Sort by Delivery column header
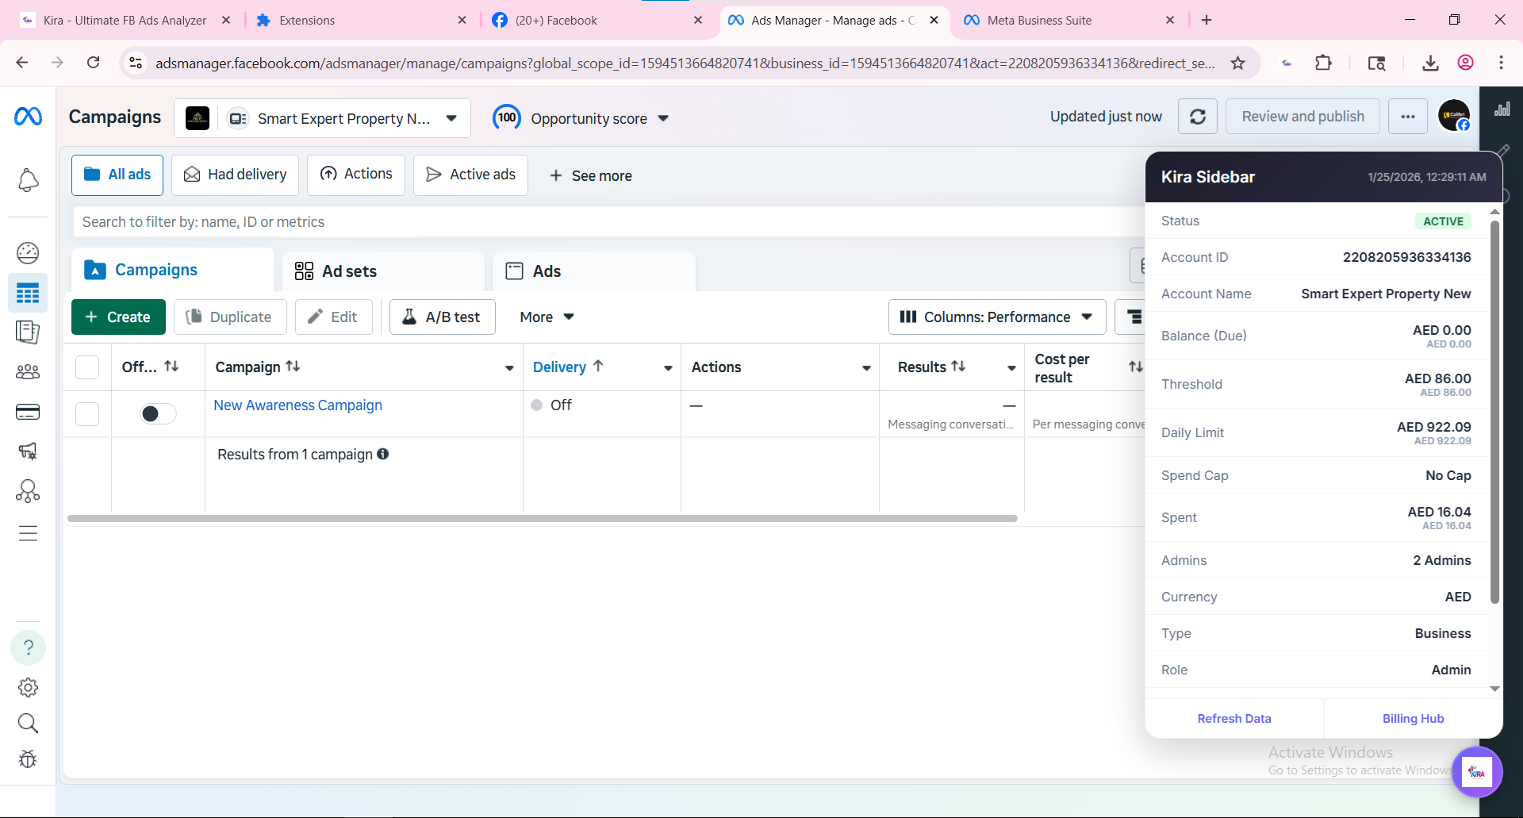The image size is (1523, 818). [x=568, y=367]
